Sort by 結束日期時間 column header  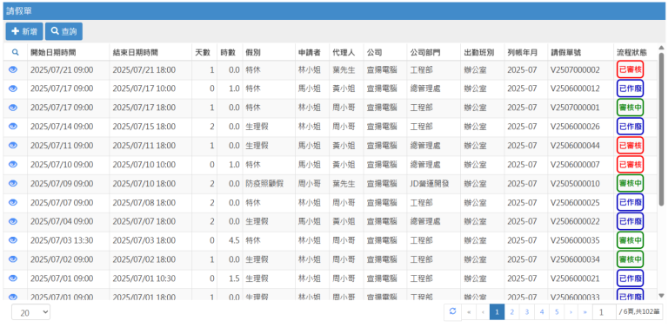point(136,53)
